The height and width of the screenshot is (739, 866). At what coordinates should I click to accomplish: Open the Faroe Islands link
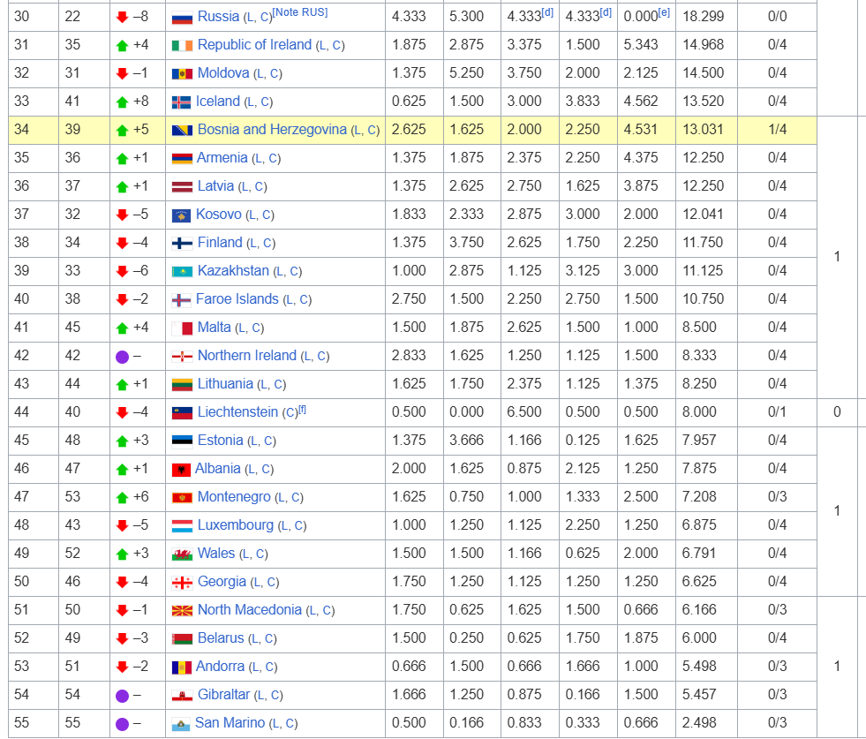[x=237, y=298]
